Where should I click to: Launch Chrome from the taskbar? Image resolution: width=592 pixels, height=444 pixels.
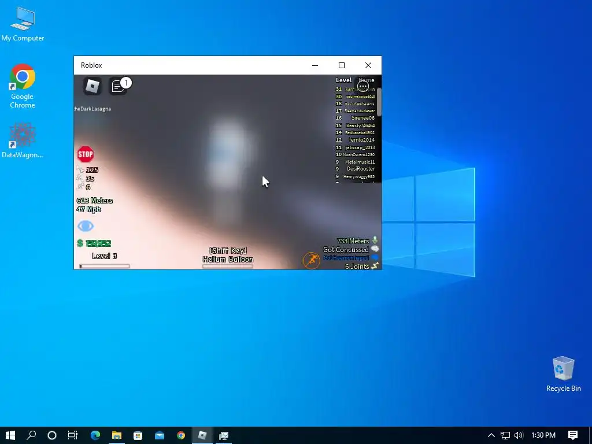(x=181, y=435)
